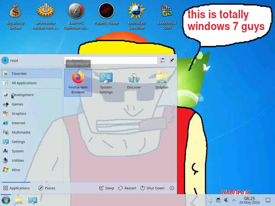Switch to the Places tab

tap(47, 188)
